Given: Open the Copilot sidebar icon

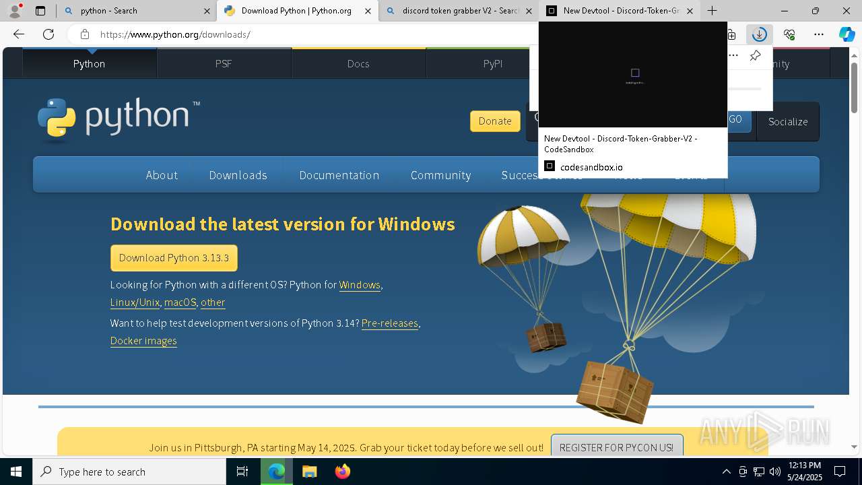Looking at the screenshot, I should (847, 34).
